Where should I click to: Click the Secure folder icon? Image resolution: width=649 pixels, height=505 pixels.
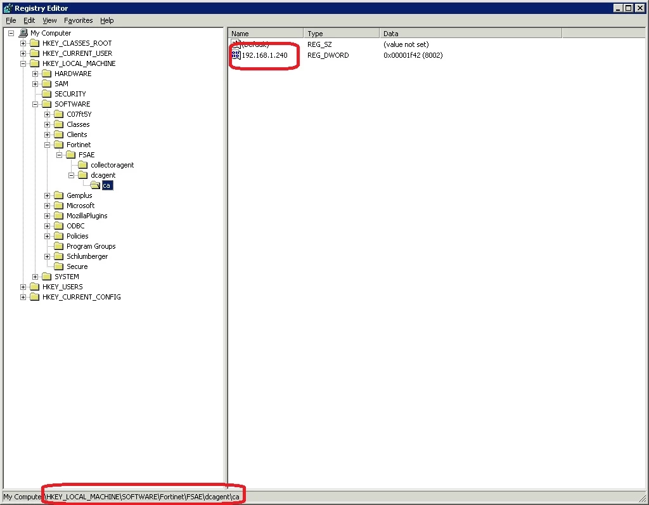tap(59, 266)
